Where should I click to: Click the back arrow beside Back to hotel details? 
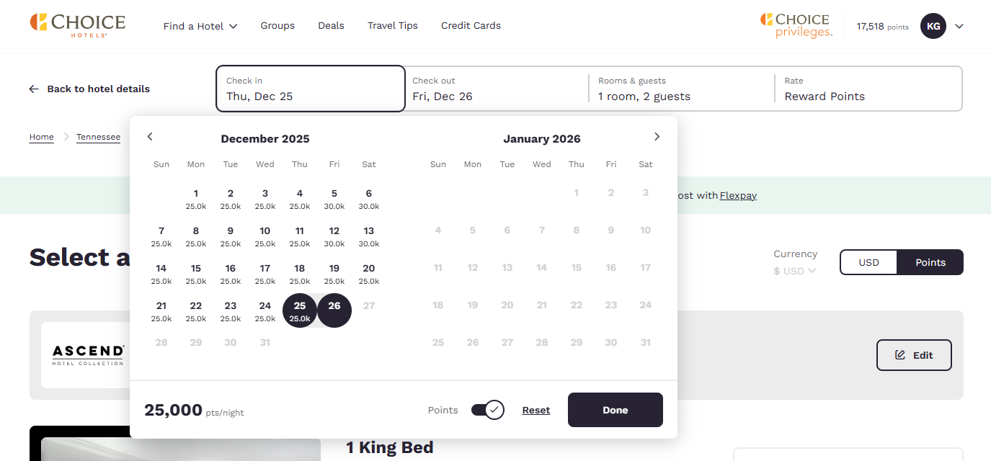[x=33, y=89]
